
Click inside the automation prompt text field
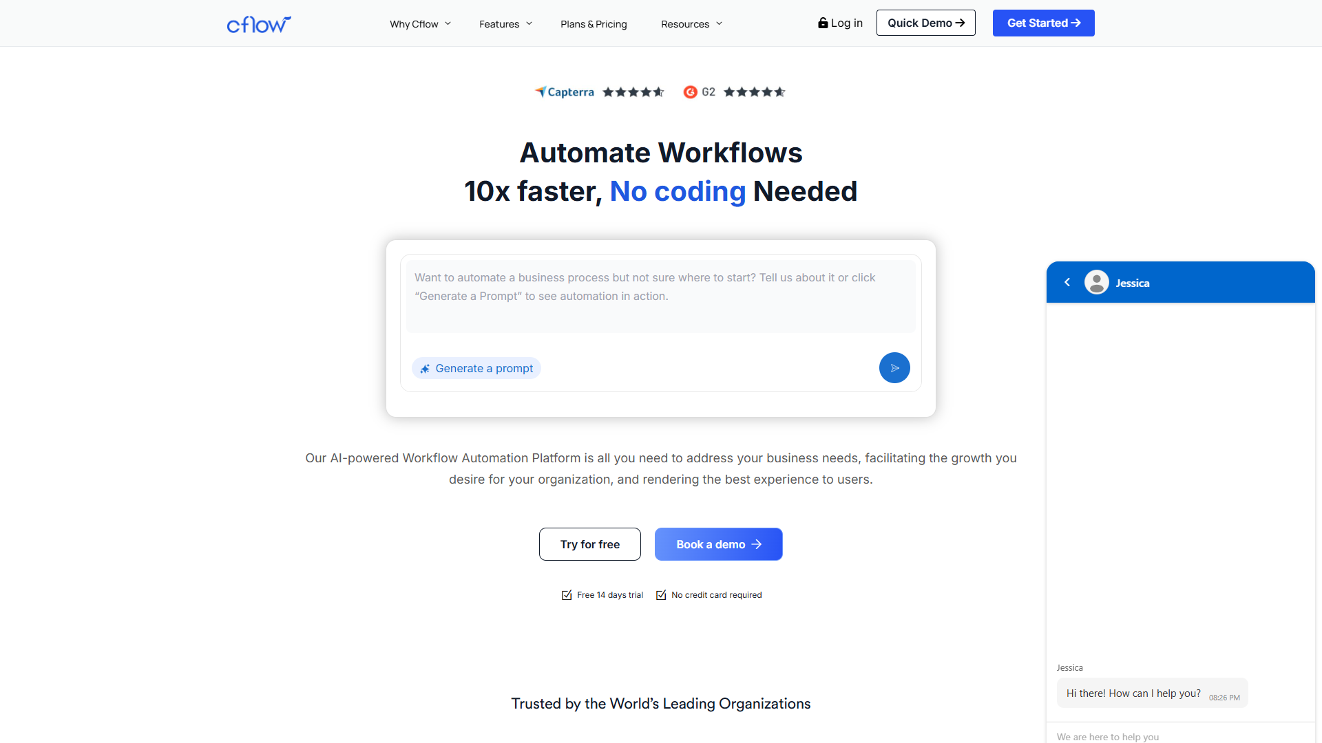point(660,296)
